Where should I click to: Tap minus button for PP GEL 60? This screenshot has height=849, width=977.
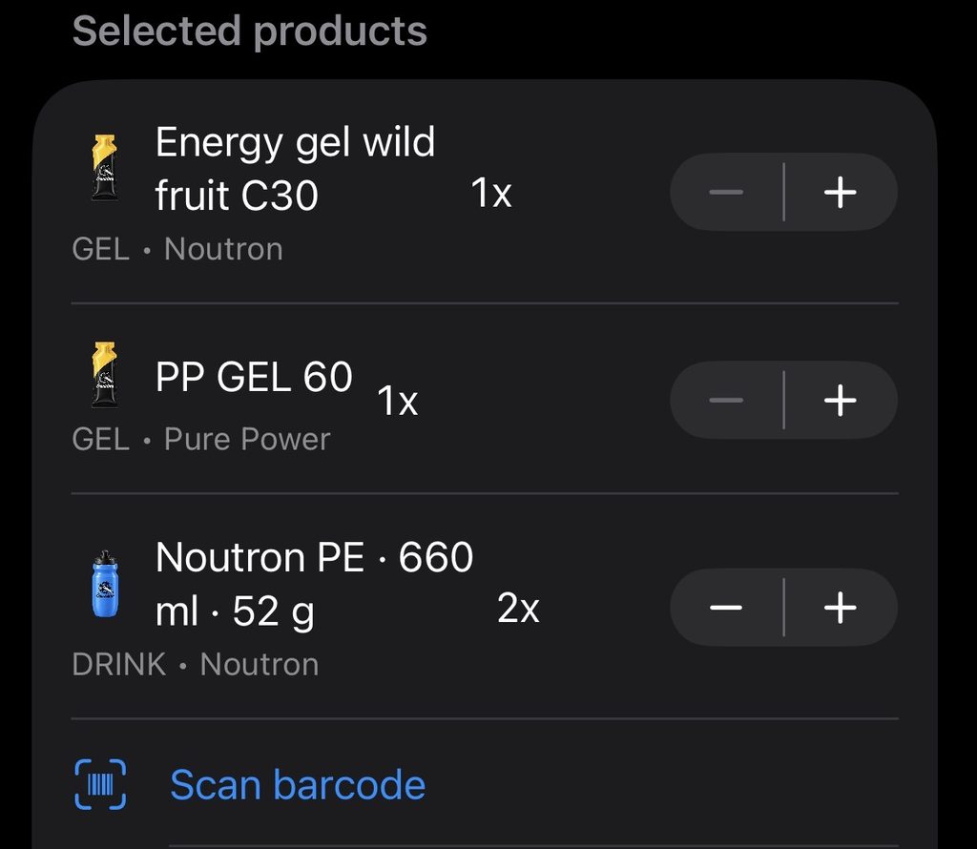pyautogui.click(x=726, y=400)
